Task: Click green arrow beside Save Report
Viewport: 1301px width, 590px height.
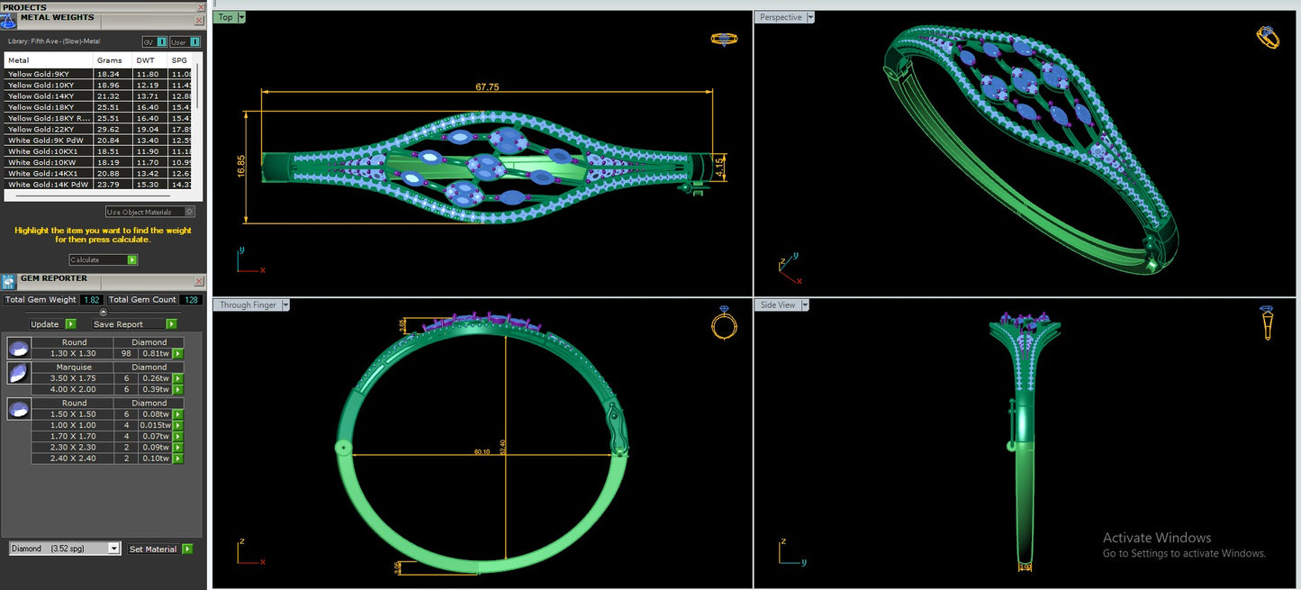Action: coord(171,323)
